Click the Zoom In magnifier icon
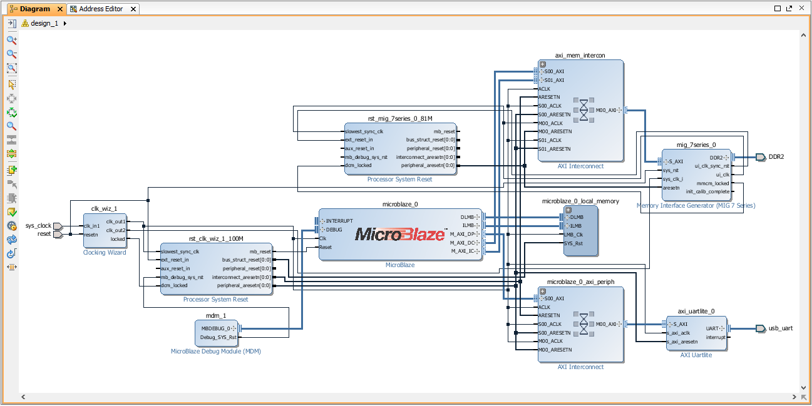The image size is (812, 406). point(11,39)
